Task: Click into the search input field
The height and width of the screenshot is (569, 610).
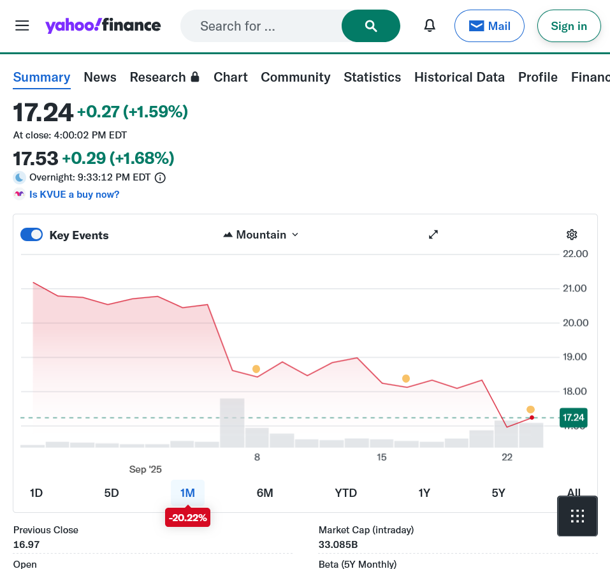Action: (261, 26)
